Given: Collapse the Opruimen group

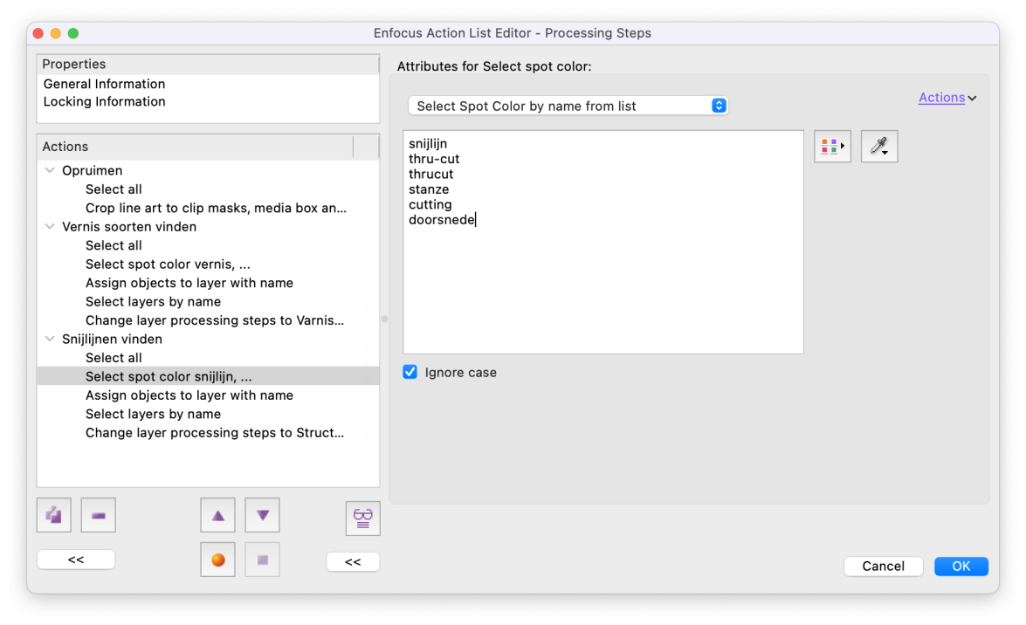Looking at the screenshot, I should [x=50, y=170].
